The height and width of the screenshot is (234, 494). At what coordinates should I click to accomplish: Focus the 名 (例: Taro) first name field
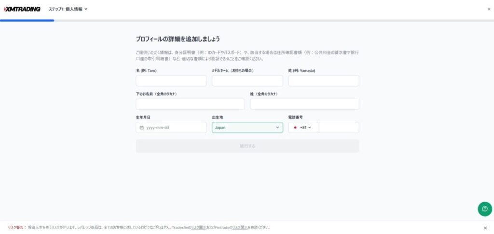(x=171, y=81)
